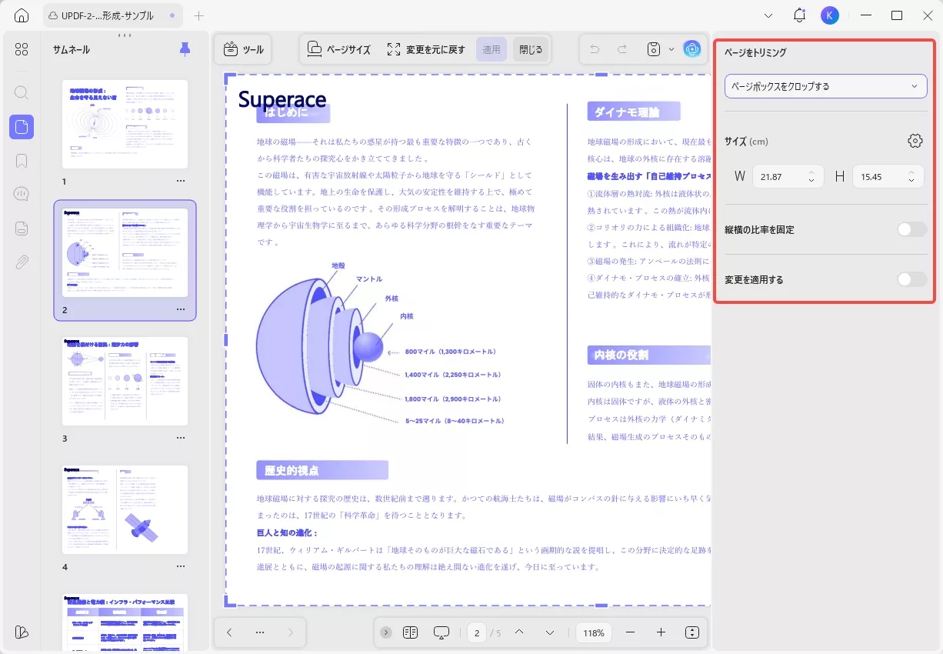Open more options for page 4 thumbnail
Screen dimensions: 943x654
point(181,566)
